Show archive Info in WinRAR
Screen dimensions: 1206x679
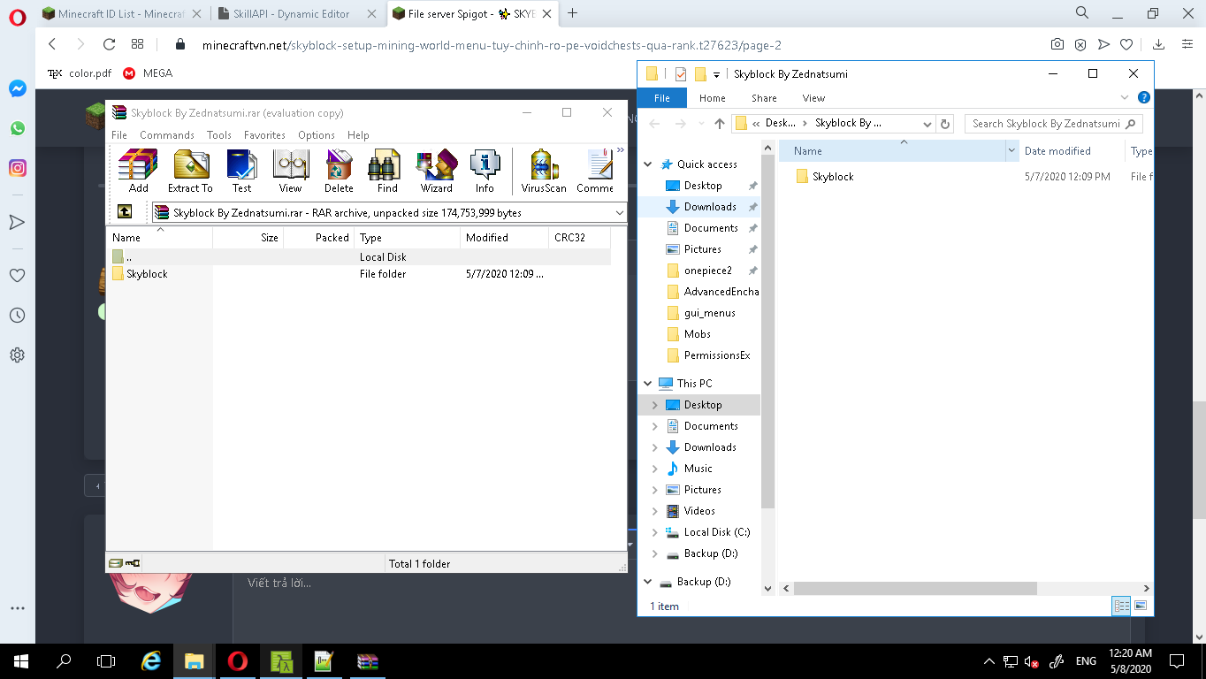pos(485,171)
